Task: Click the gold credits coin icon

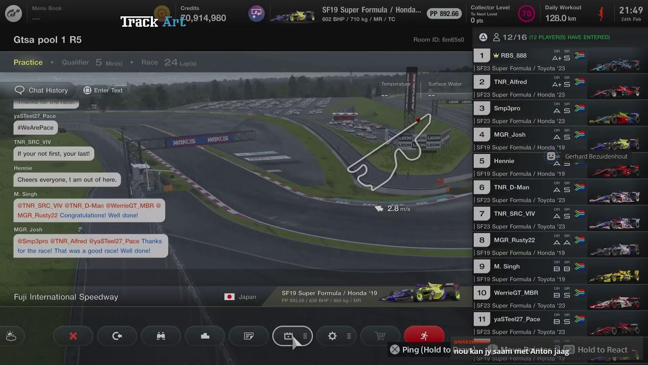Action: coord(162,13)
